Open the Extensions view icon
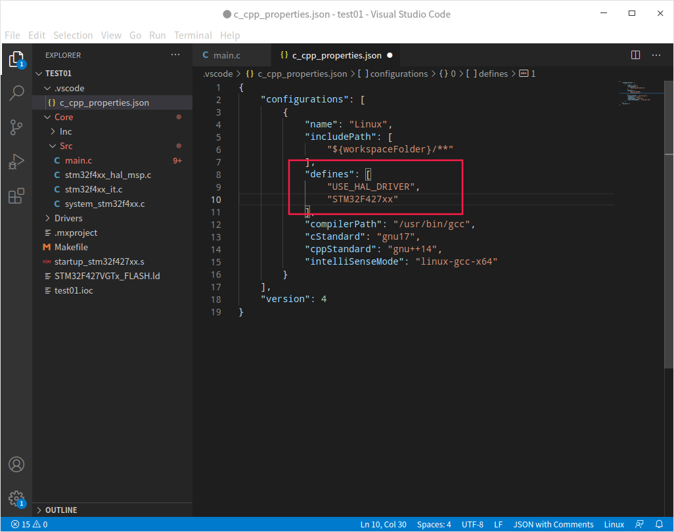Screen dimensions: 674x532 tap(17, 196)
